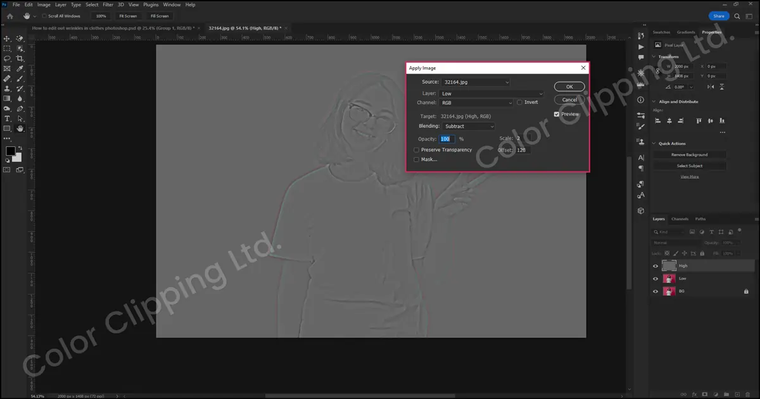Open the Layer dropdown showing Low
Image resolution: width=760 pixels, height=399 pixels.
(491, 94)
